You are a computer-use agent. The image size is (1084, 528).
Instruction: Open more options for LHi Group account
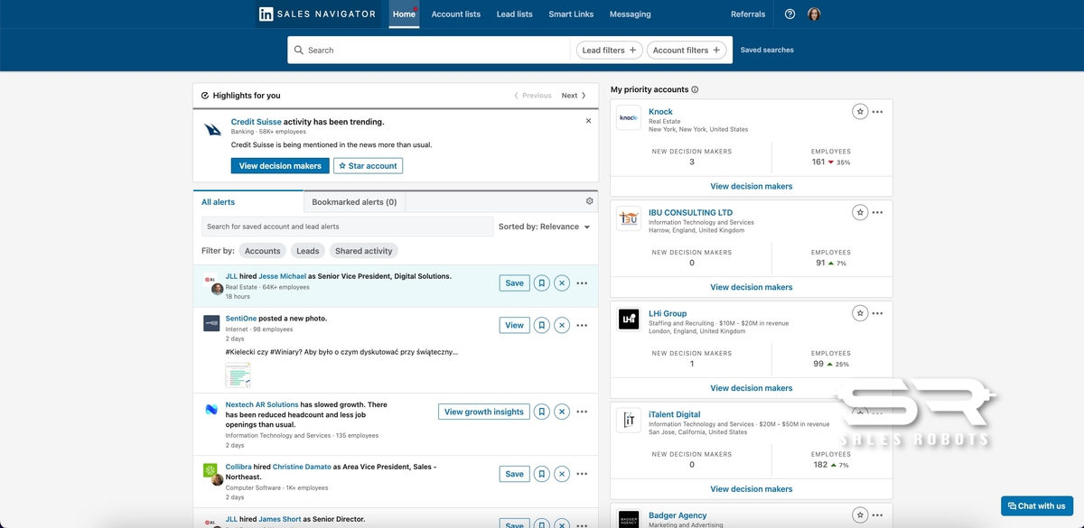(x=877, y=313)
